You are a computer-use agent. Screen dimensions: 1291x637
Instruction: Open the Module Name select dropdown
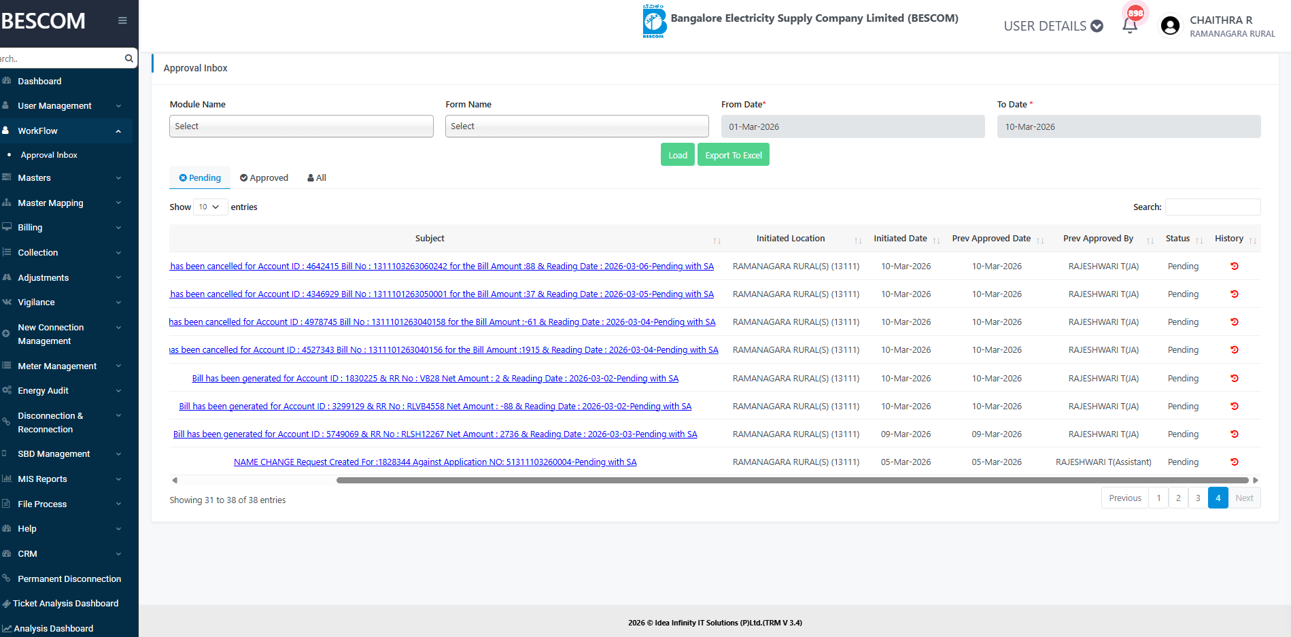pos(301,126)
